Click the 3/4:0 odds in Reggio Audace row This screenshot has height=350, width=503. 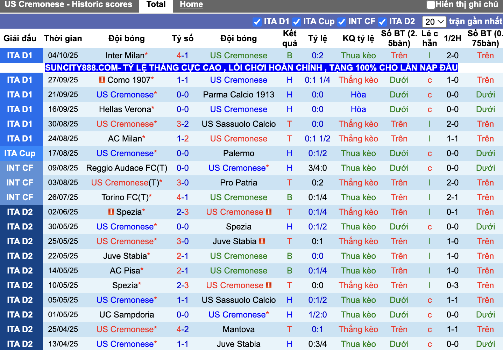click(x=318, y=168)
